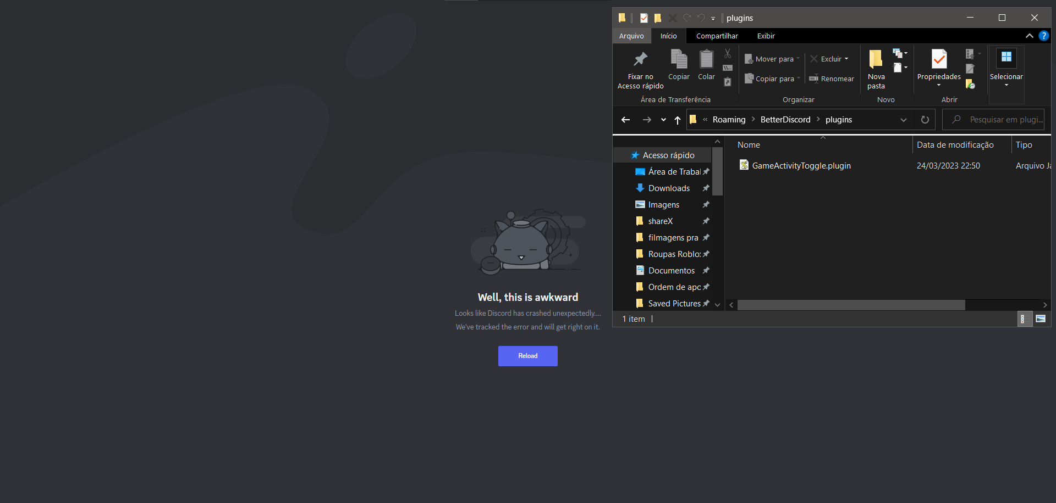Click the edit file icon in Abrir group

click(970, 69)
